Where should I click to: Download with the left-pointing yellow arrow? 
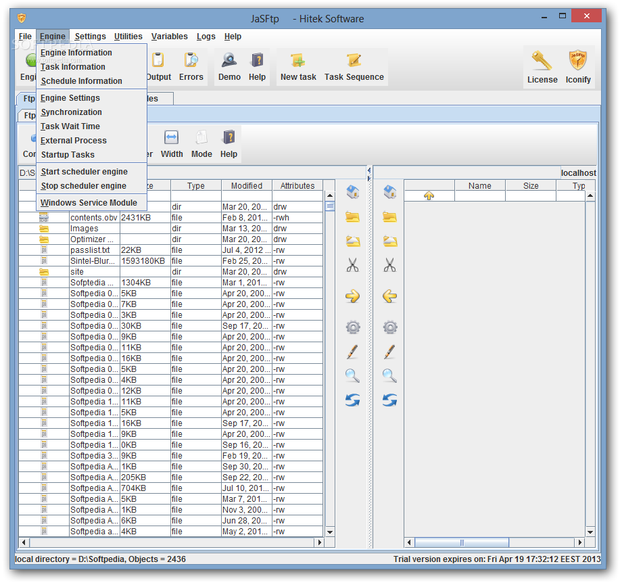pyautogui.click(x=390, y=296)
